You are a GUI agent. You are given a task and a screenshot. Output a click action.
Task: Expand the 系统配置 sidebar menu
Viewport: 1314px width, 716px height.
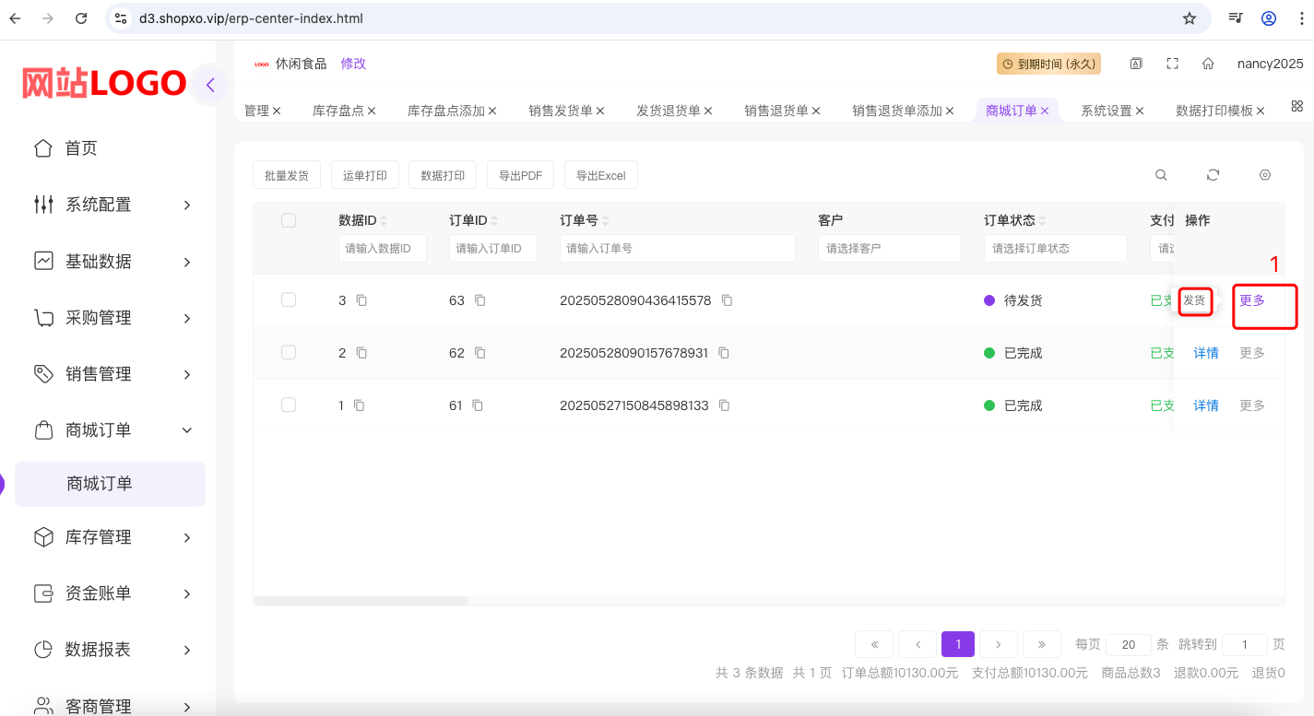click(111, 205)
